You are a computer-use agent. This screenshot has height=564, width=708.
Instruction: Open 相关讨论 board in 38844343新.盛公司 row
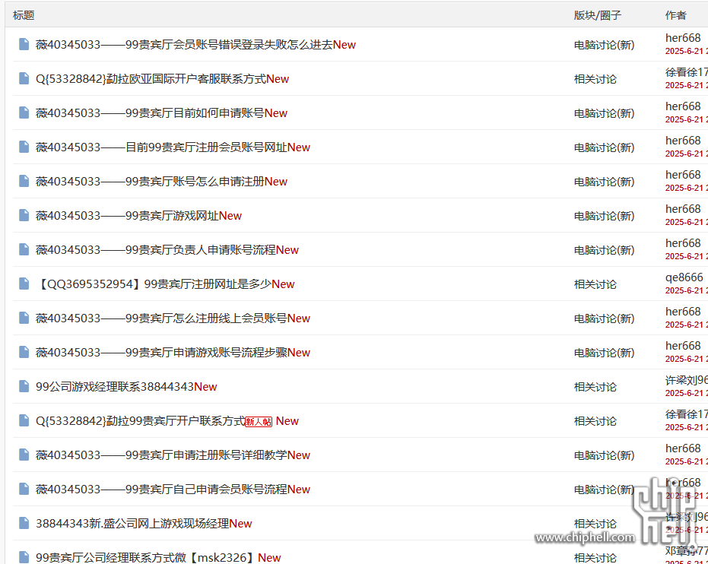(595, 524)
